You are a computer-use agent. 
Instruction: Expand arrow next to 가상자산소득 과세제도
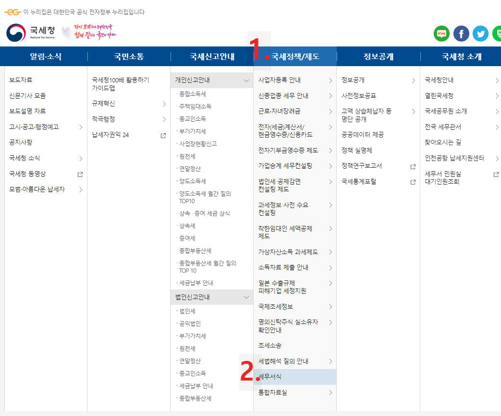330,252
